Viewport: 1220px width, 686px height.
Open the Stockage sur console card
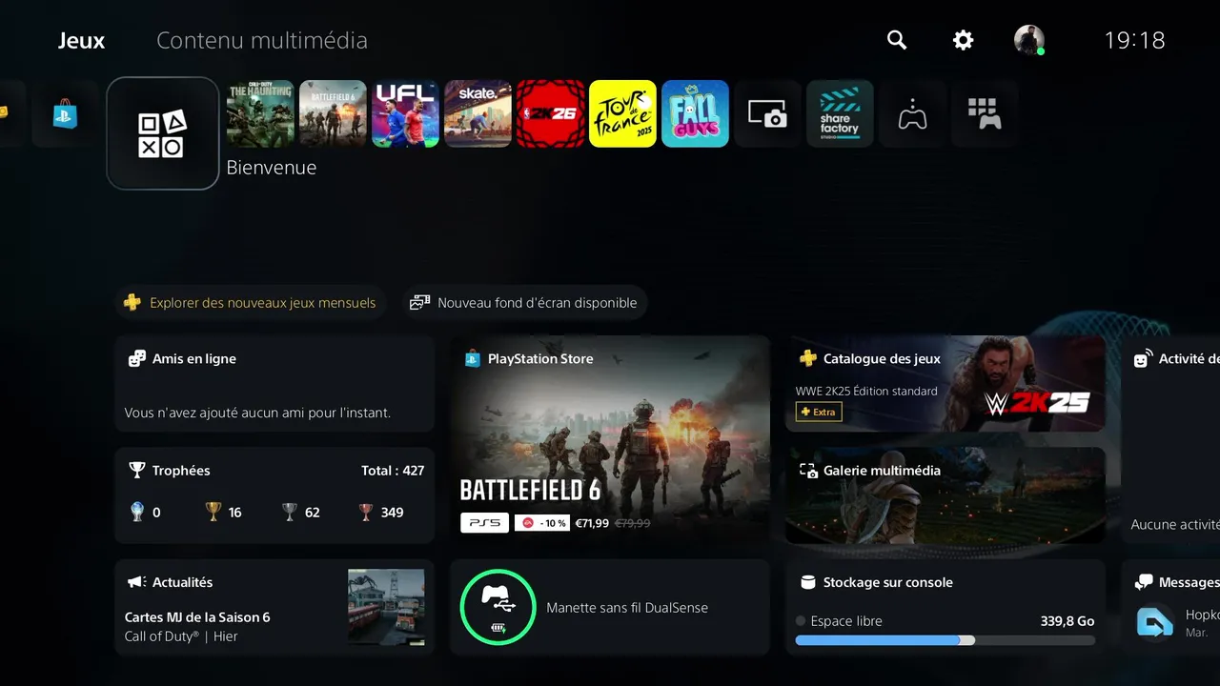[x=945, y=607]
